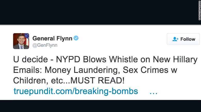
Task: Click the add-person icon beside Follow
Action: [x=175, y=39]
